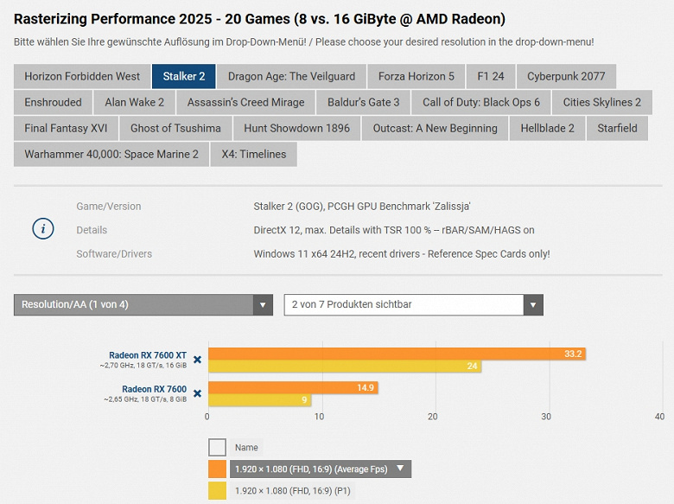
Task: Open the 2 von 7 Produkten sichtbar dropdown
Action: click(414, 305)
